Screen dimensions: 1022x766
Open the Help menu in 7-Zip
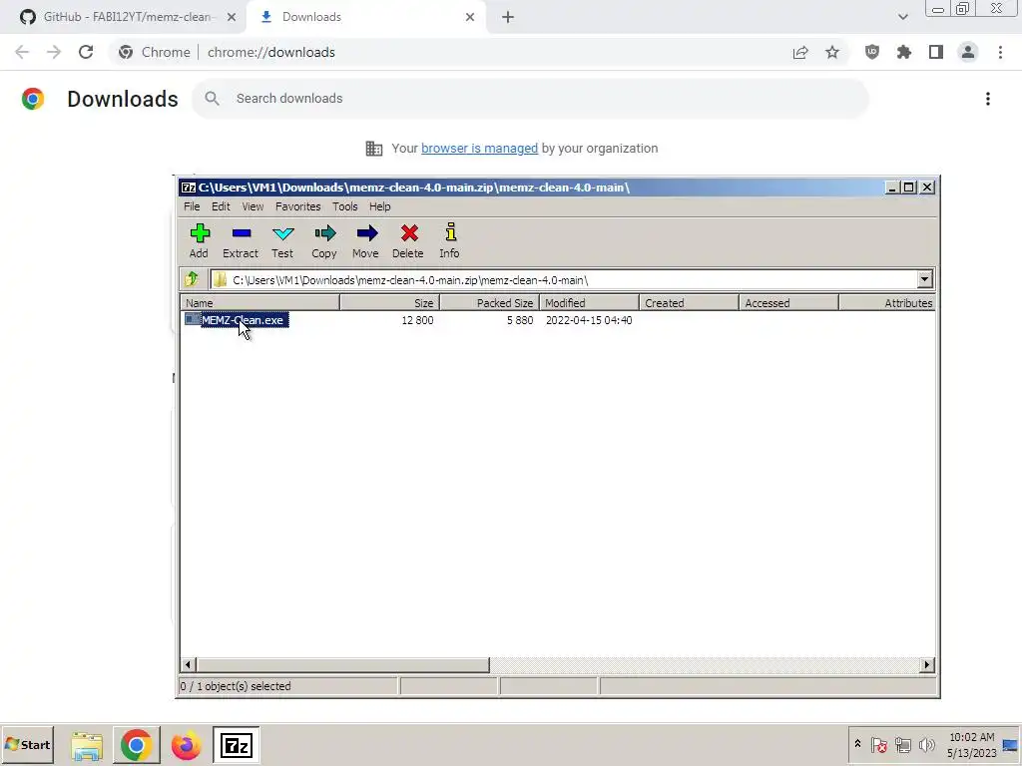[380, 206]
